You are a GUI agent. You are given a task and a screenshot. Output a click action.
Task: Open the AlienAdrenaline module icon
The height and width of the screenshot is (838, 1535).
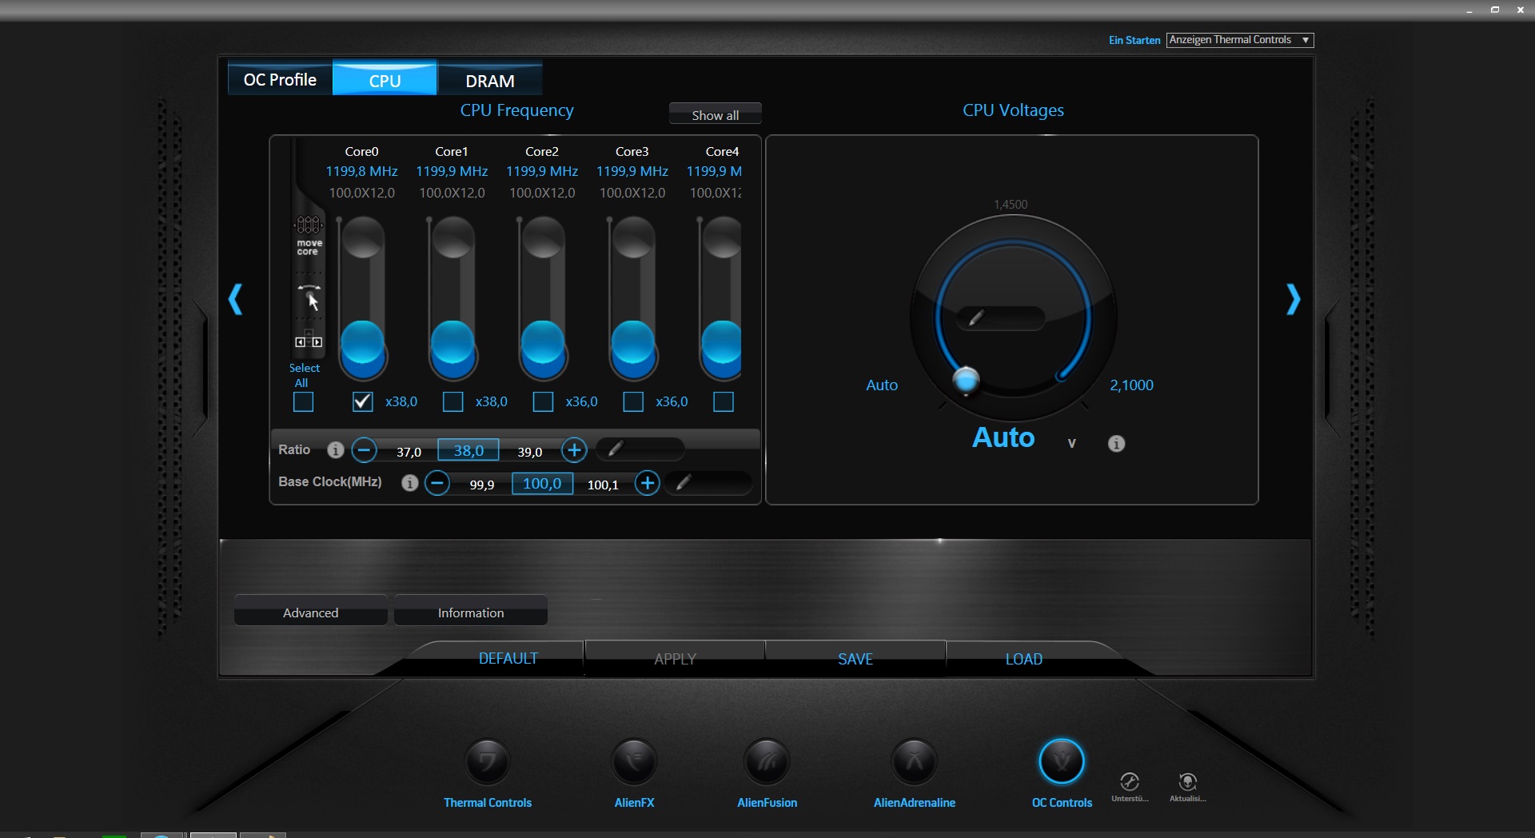click(915, 761)
